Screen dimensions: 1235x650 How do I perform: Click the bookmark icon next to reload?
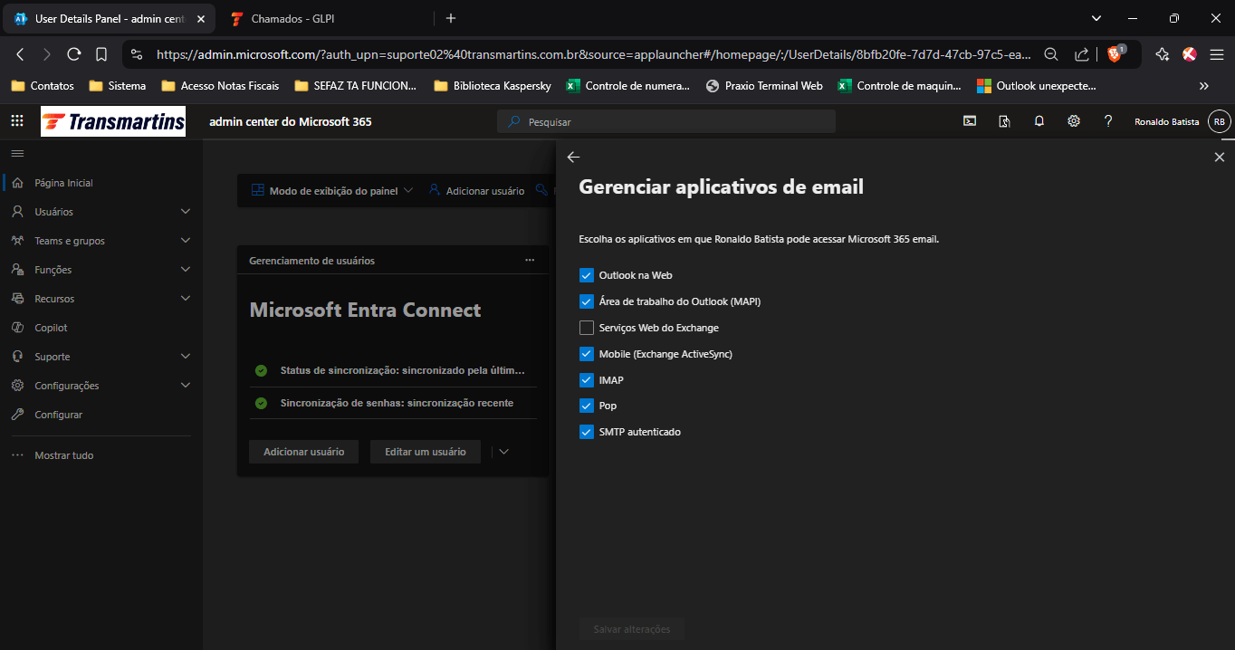pyautogui.click(x=101, y=54)
